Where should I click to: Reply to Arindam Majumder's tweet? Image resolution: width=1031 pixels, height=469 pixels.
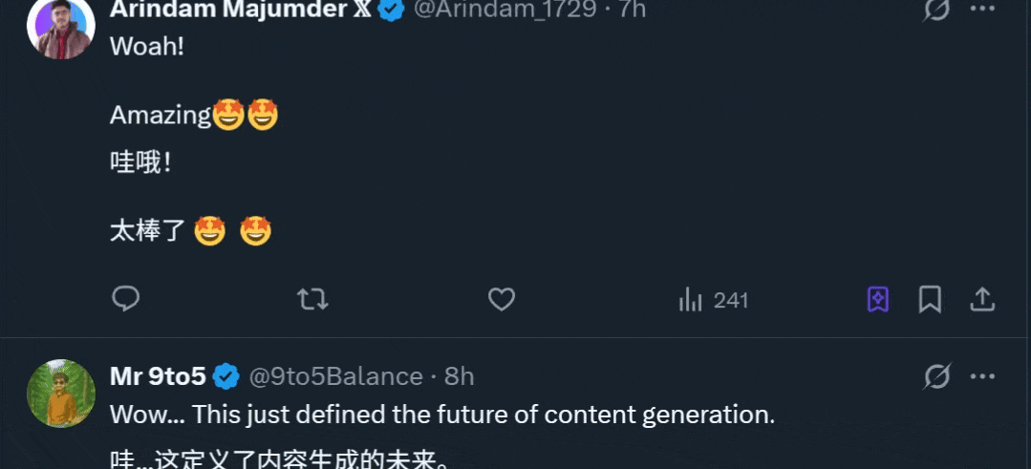click(x=125, y=300)
